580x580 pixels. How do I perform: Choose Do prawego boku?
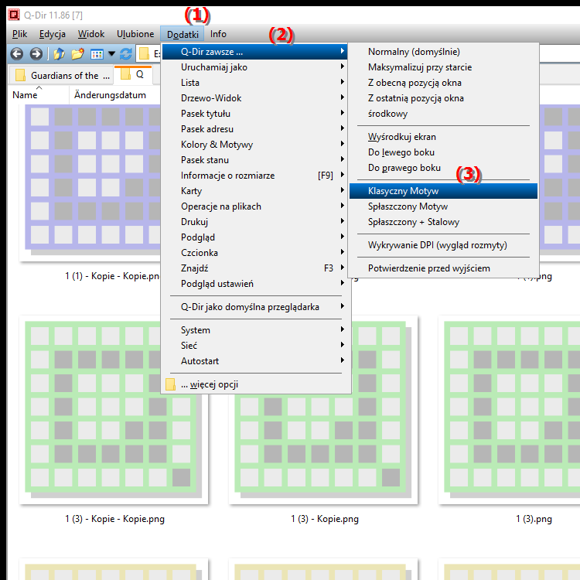click(443, 168)
